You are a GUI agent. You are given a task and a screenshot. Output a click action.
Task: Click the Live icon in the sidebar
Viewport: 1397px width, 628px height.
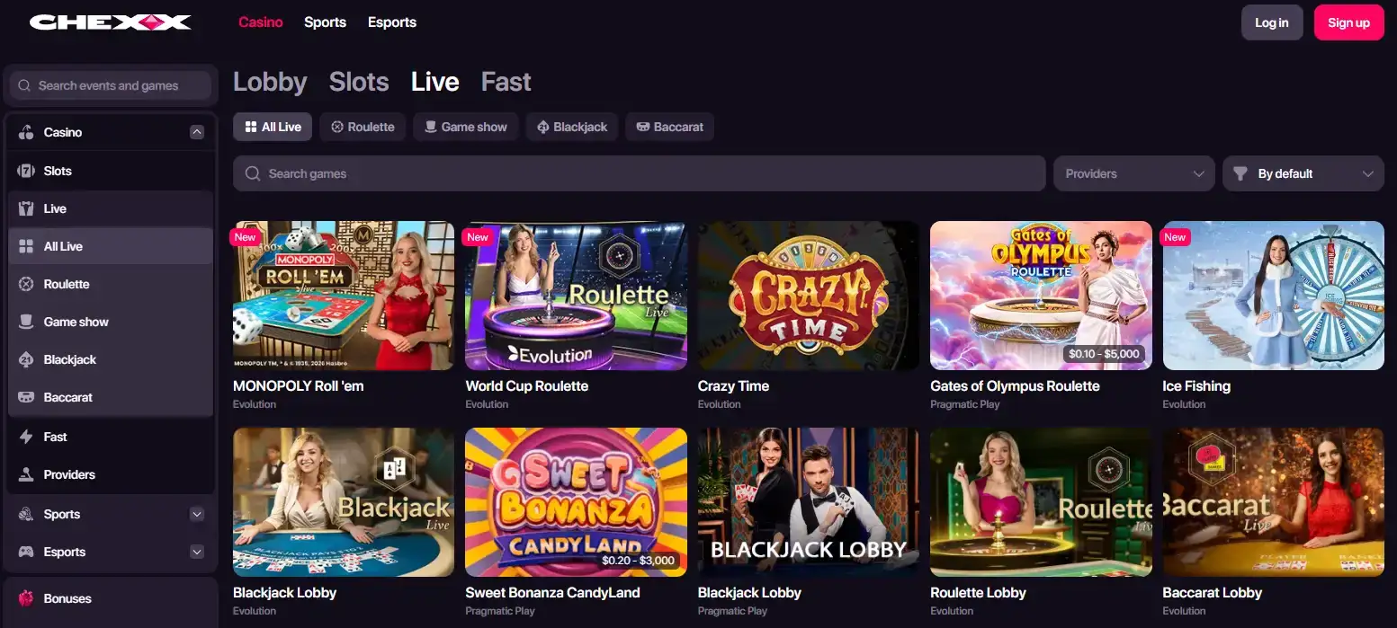(26, 208)
